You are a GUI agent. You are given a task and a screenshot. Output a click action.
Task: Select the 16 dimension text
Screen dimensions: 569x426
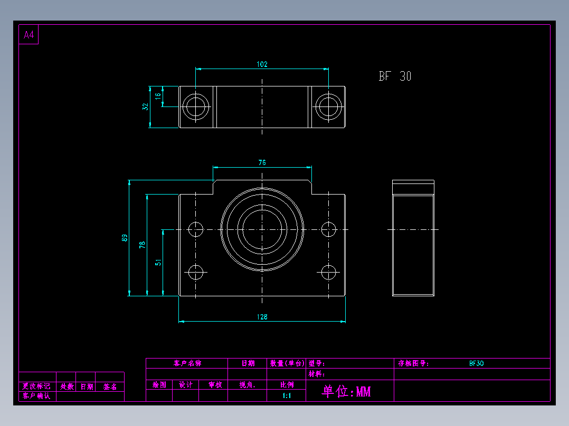[x=158, y=96]
